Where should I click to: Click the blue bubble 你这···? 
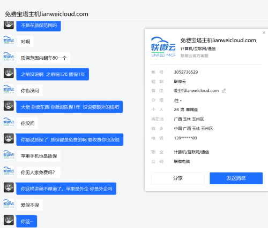(x=27, y=222)
